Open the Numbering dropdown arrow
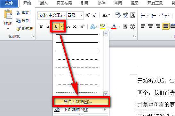This screenshot has height=116, width=175. click(x=159, y=15)
